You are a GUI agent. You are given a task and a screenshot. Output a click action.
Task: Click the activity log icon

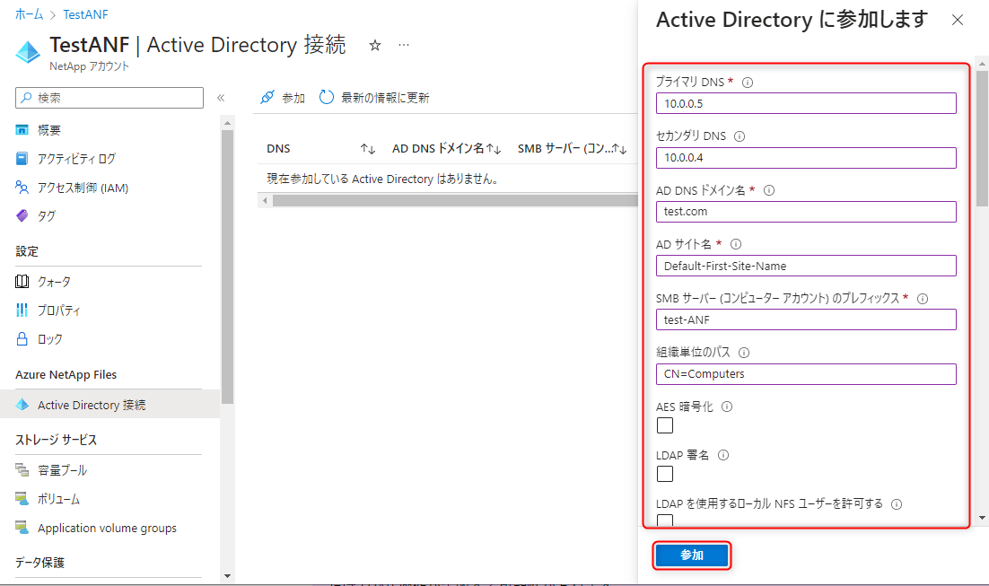click(x=22, y=158)
